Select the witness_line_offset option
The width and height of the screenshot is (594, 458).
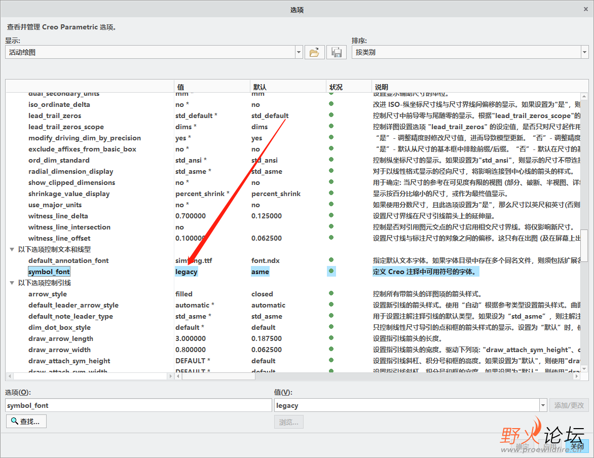(x=59, y=238)
